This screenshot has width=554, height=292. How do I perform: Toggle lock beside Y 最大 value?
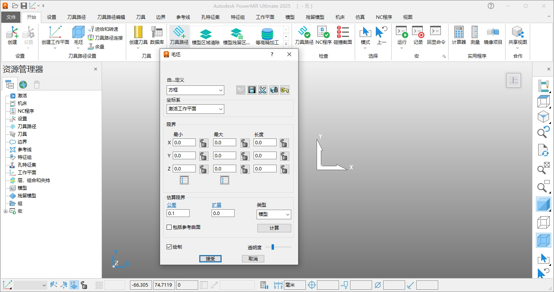[245, 156]
